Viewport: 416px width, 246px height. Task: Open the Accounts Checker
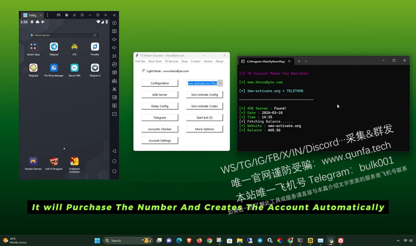160,129
